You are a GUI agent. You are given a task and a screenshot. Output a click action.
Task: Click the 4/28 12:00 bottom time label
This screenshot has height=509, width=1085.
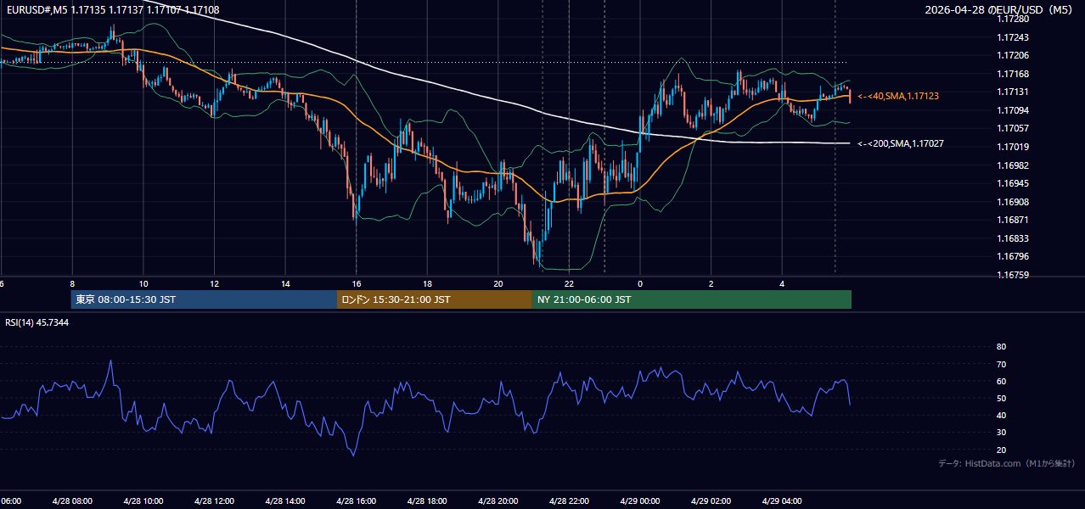(214, 501)
